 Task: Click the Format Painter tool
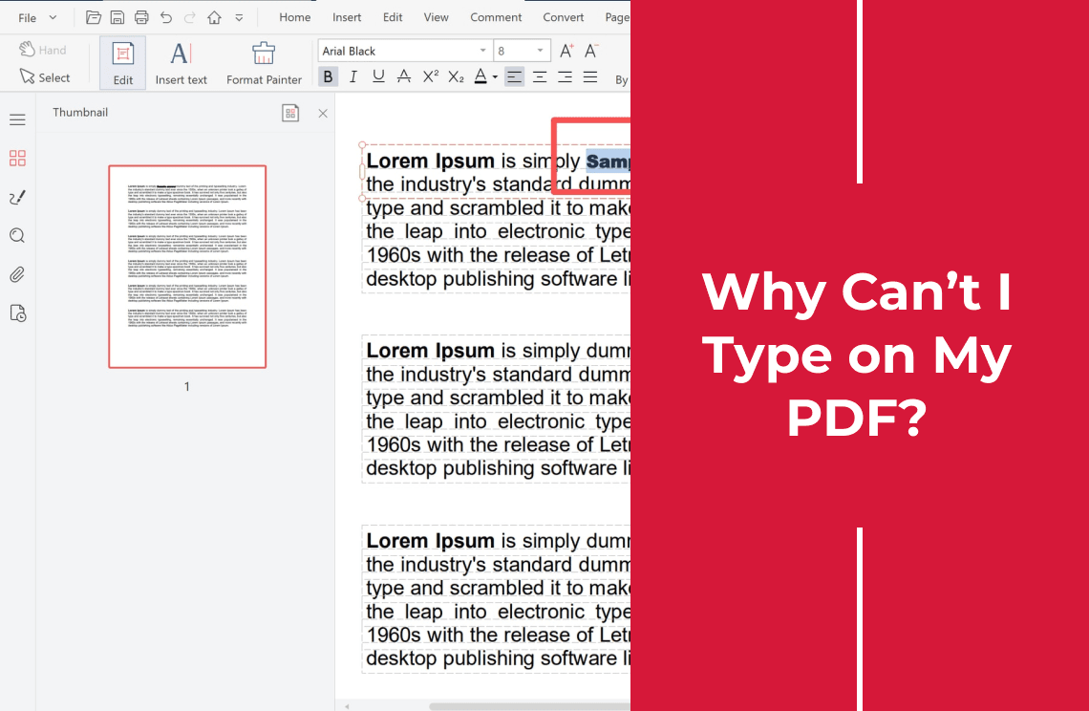point(264,62)
